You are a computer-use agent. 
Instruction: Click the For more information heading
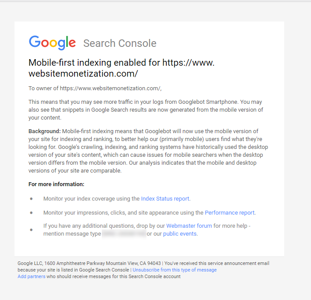[56, 184]
